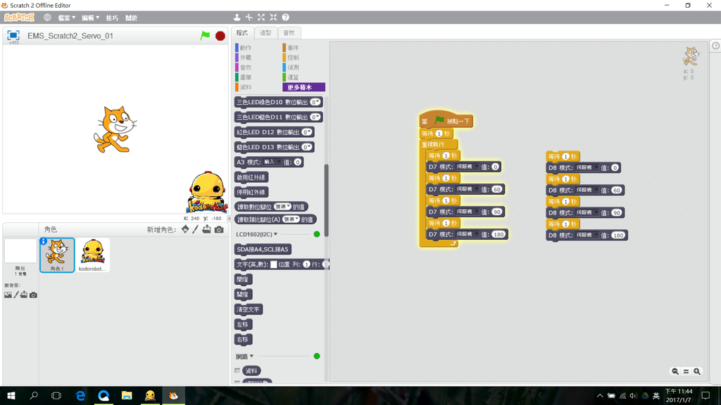This screenshot has height=405, width=721.
Task: Click the green flag to run the project
Action: coord(205,35)
